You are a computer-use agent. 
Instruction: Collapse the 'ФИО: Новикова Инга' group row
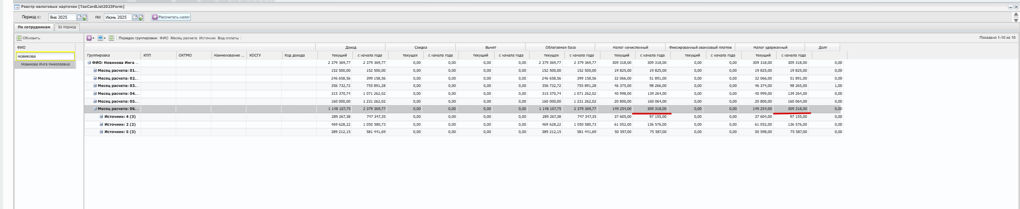pyautogui.click(x=89, y=63)
